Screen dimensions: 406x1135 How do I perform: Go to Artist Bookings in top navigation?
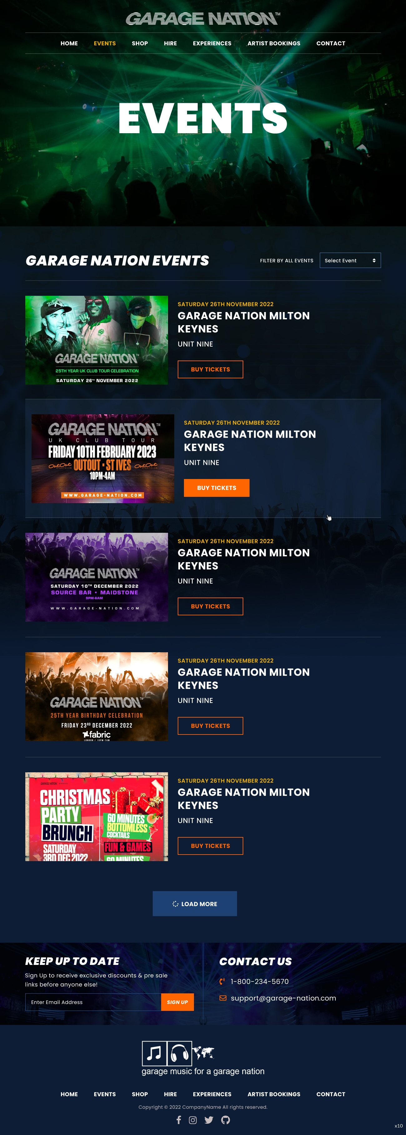coord(274,43)
